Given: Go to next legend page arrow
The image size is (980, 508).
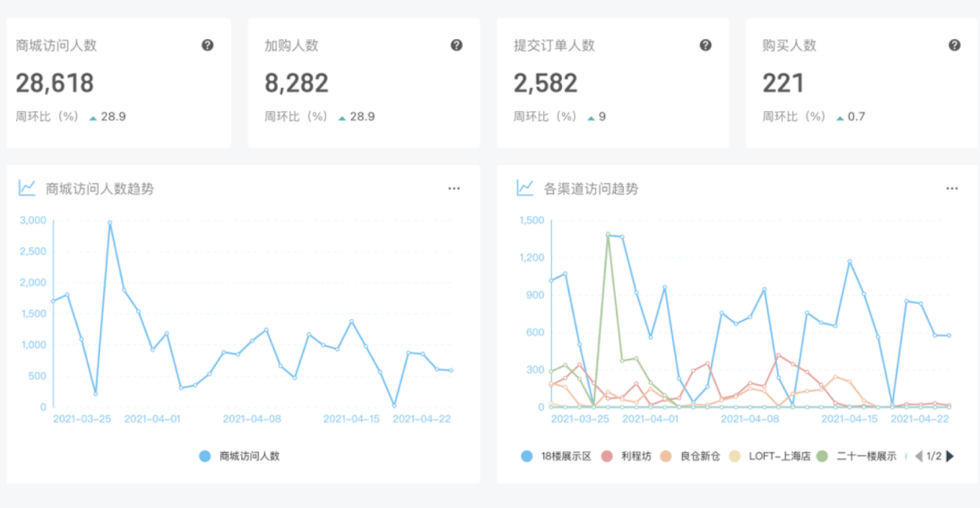Looking at the screenshot, I should coord(950,456).
